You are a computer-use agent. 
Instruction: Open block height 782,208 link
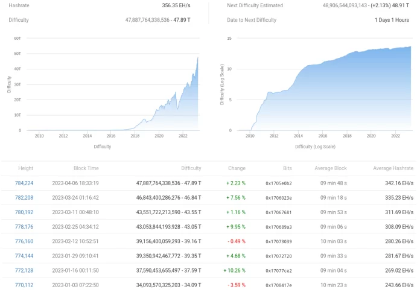[24, 197]
